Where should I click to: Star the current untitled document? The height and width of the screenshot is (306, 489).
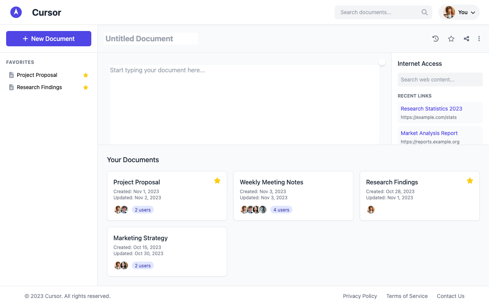(x=451, y=39)
